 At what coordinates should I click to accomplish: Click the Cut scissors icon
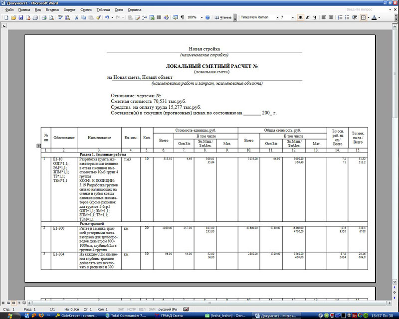(76, 17)
